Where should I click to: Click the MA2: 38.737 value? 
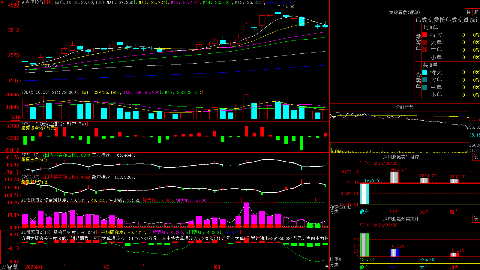tap(153, 2)
